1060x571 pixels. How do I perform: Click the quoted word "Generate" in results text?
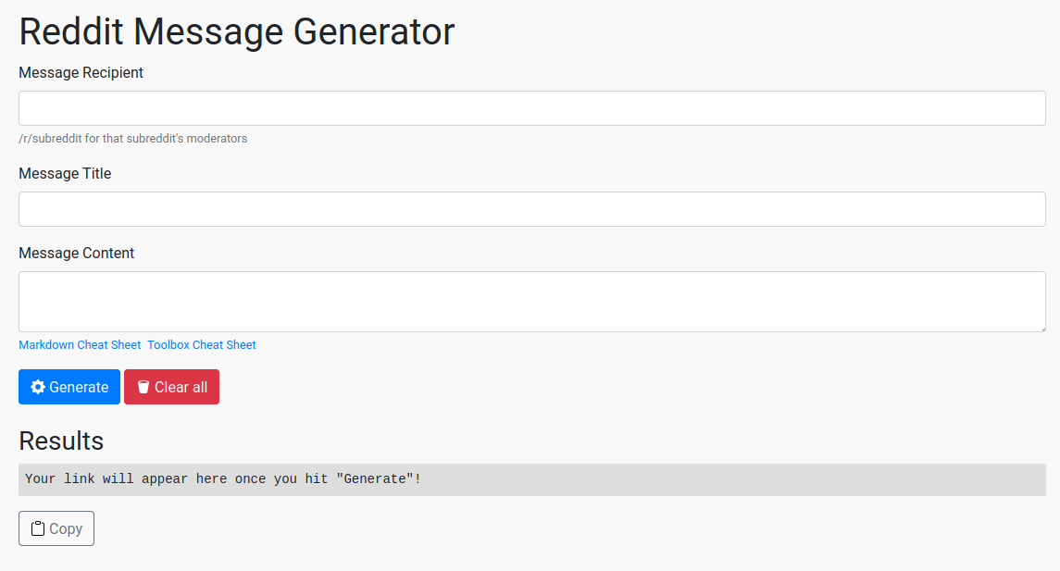(x=375, y=479)
